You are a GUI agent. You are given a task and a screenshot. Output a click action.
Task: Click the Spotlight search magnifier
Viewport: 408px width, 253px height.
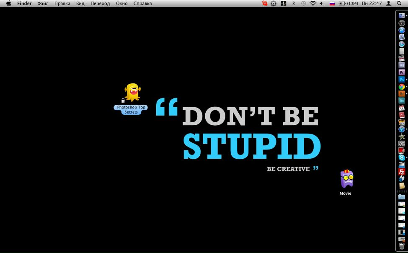[399, 3]
